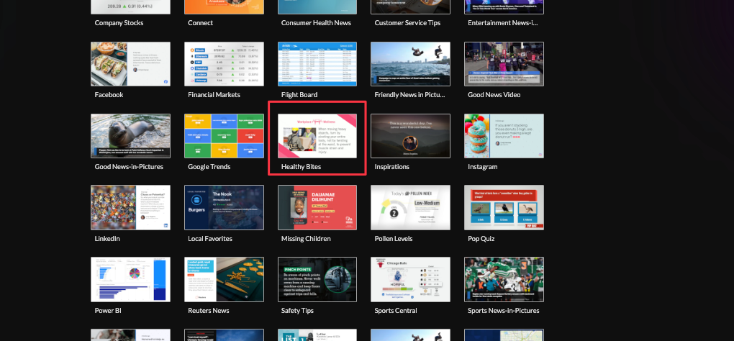Click the Company Stocks label
The width and height of the screenshot is (734, 341).
point(119,23)
